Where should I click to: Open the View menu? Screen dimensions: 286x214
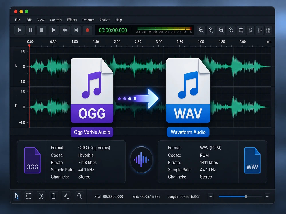[41, 20]
